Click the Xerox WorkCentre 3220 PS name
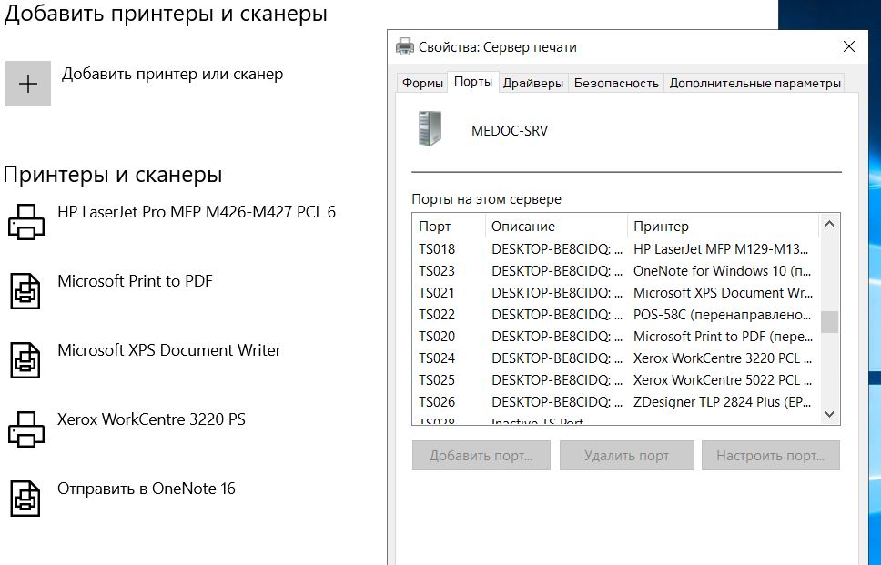This screenshot has width=881, height=565. 152,419
